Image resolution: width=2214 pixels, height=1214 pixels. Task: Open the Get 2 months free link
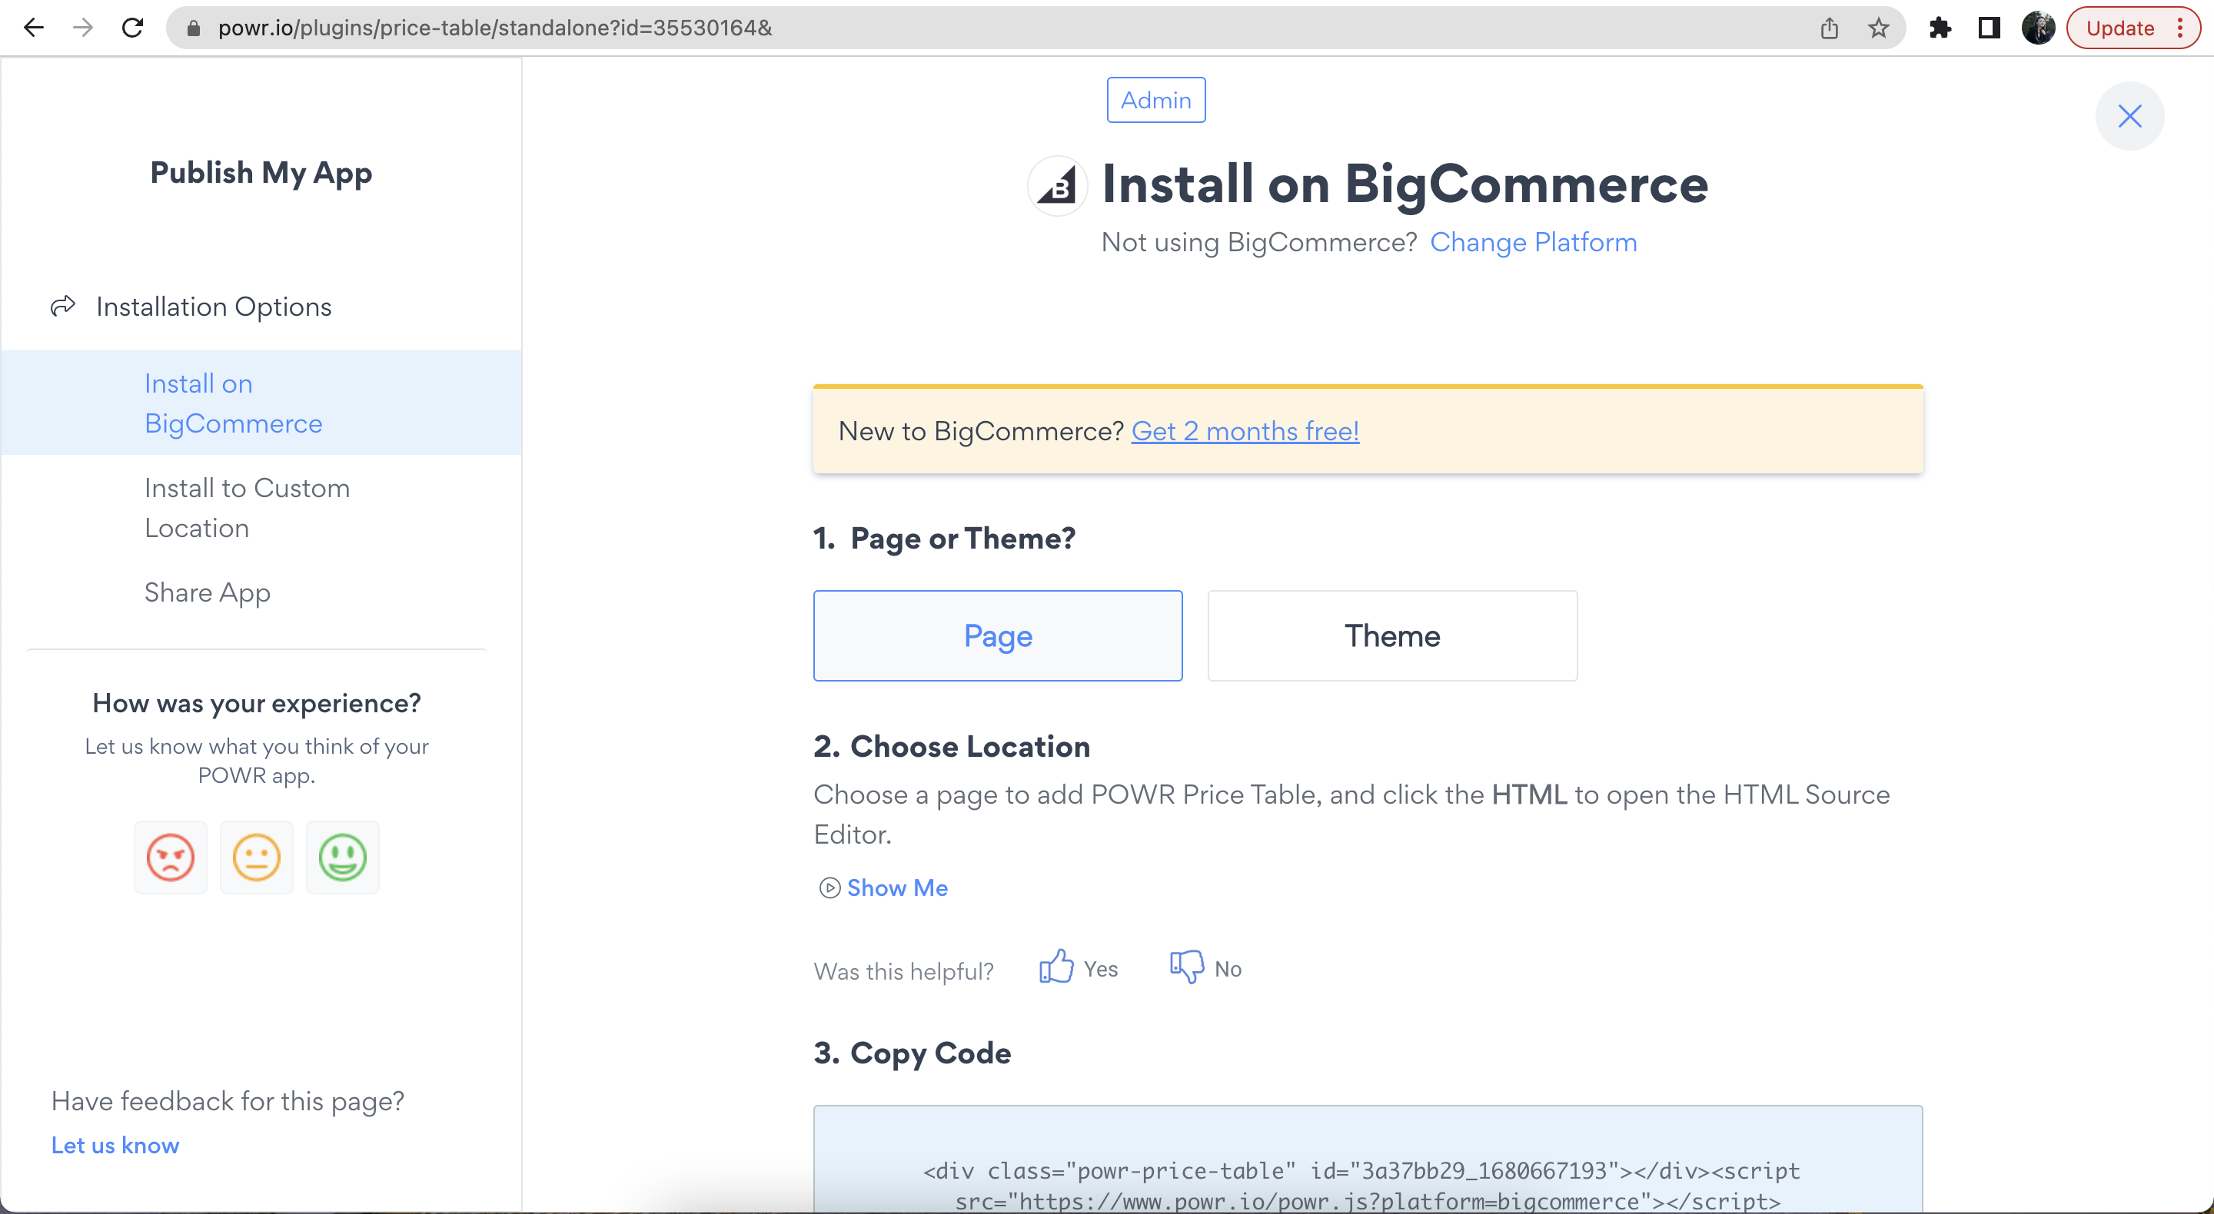[1245, 430]
